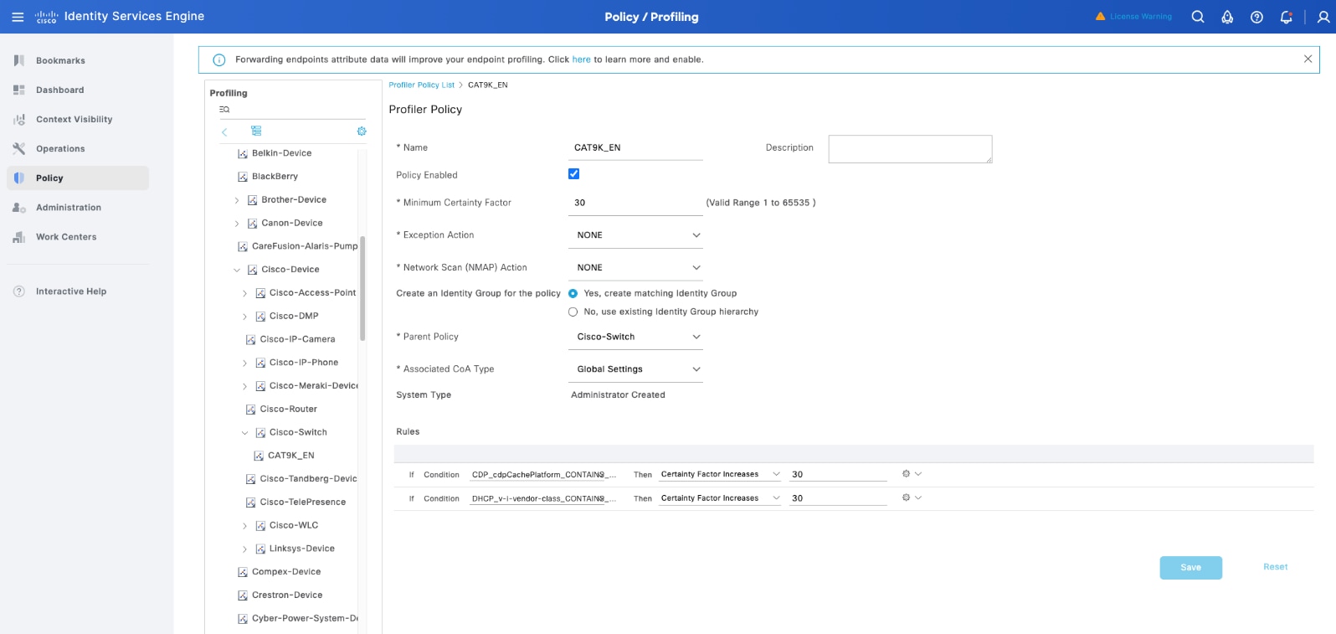Open gear options for the CDP rule

(907, 474)
